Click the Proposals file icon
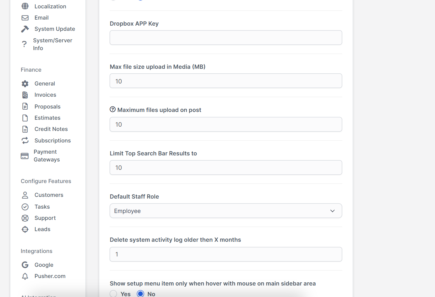 point(25,106)
